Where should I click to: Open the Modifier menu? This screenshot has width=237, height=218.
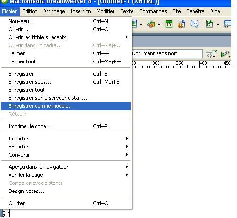pyautogui.click(x=105, y=11)
